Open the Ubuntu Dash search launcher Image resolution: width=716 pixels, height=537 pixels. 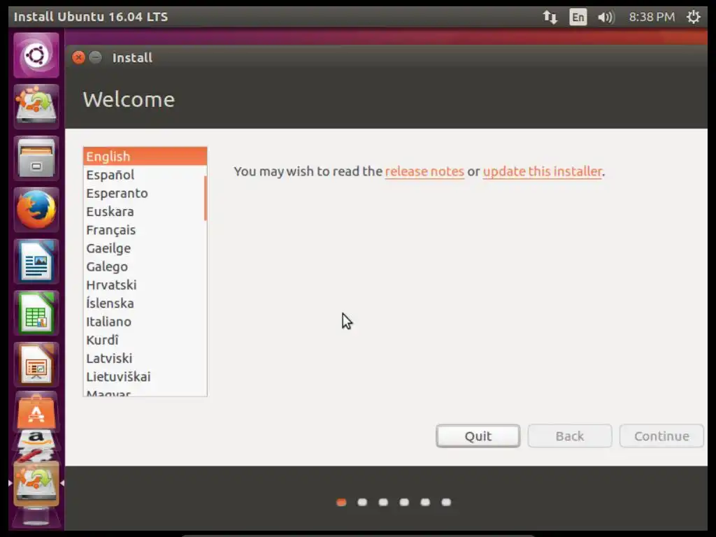coord(36,55)
